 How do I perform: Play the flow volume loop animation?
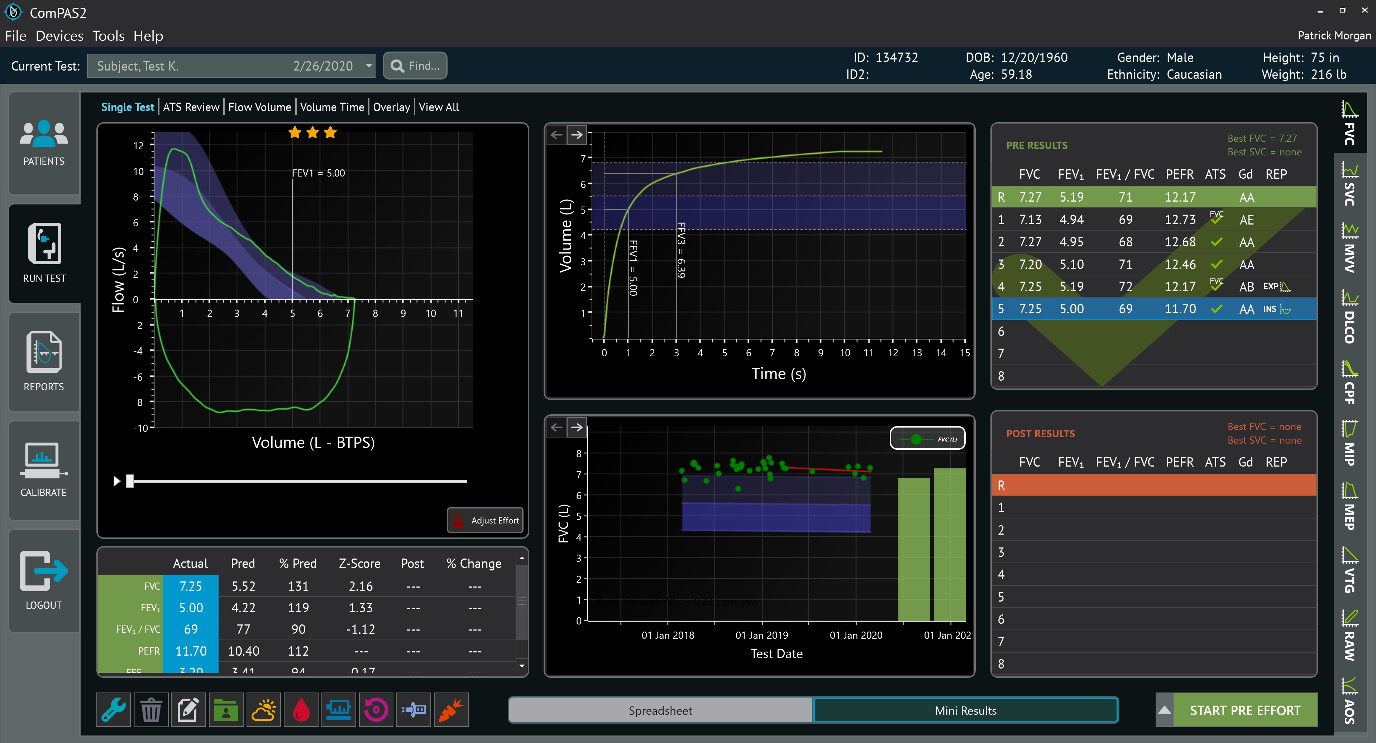[x=116, y=481]
